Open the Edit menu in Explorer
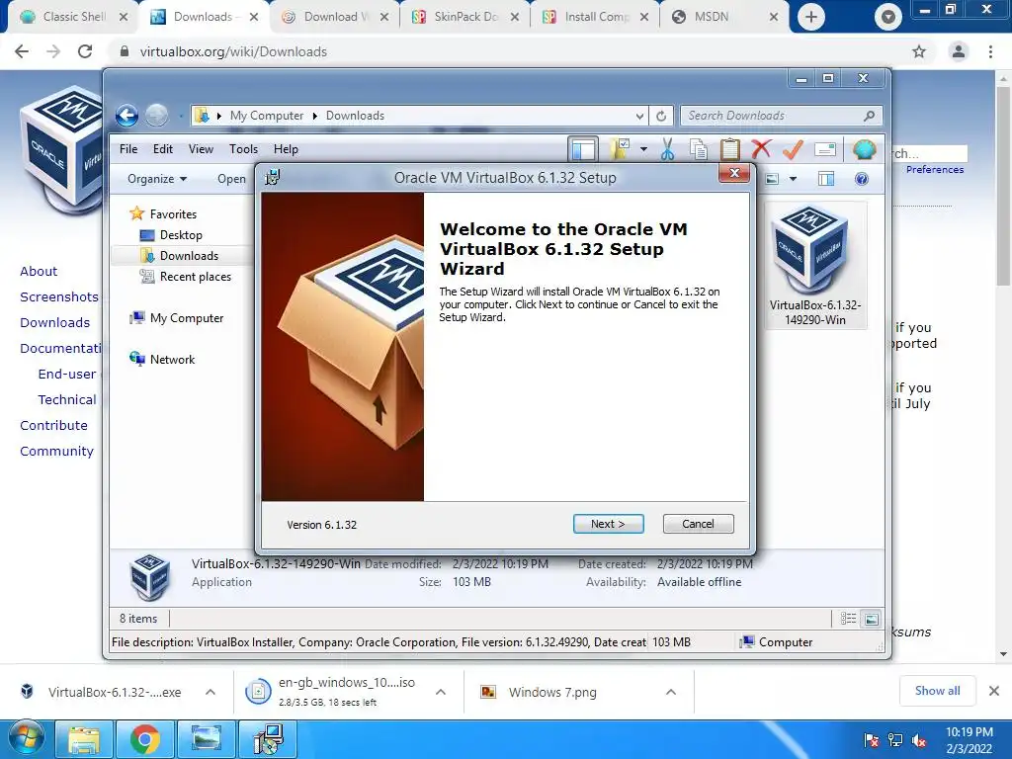The image size is (1012, 759). [x=163, y=149]
